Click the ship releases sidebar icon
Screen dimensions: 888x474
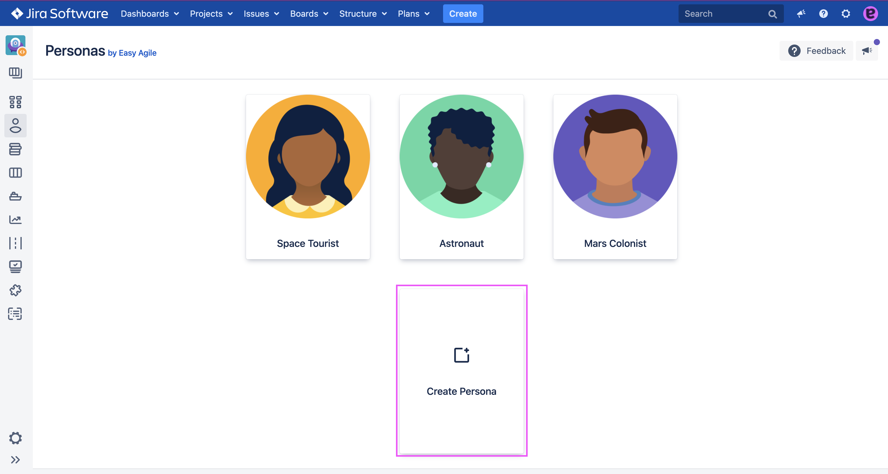click(15, 196)
